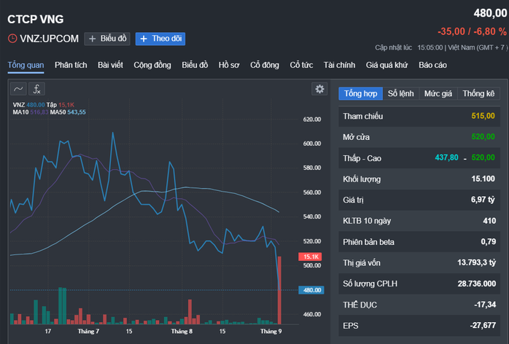Screen dimensions: 509x344
Task: Go to the Biểu đồ navigation tab
Action: coord(195,66)
